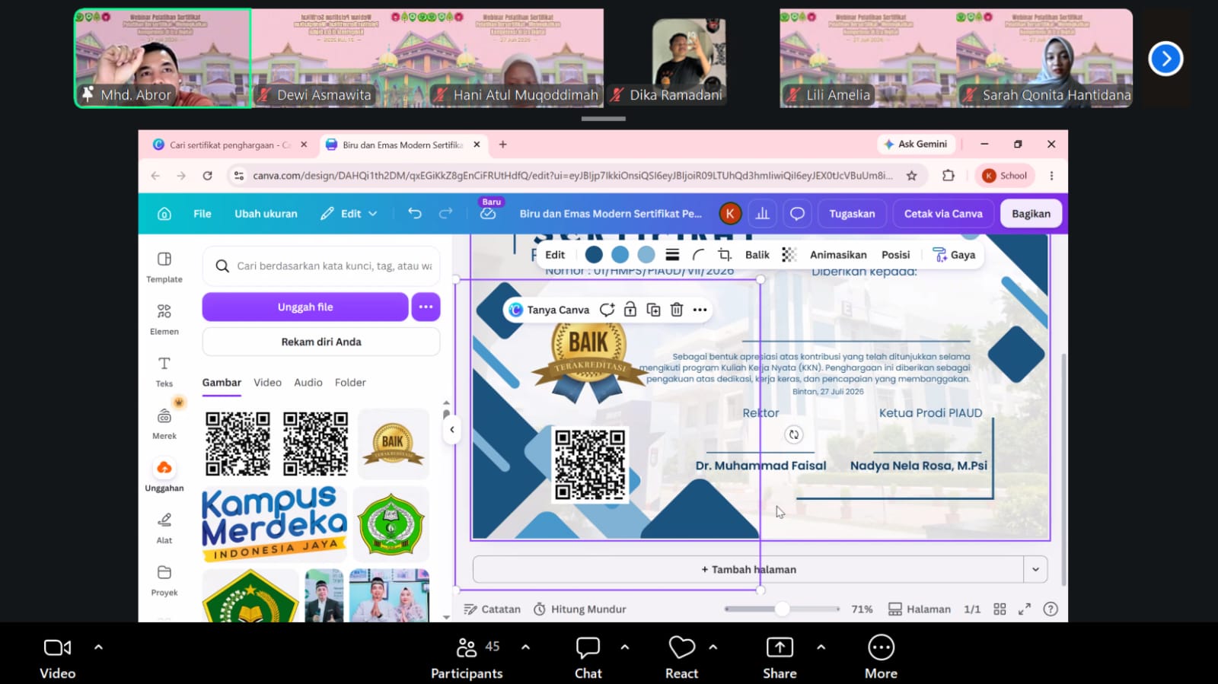Open browser extensions puzzle icon

pyautogui.click(x=948, y=176)
